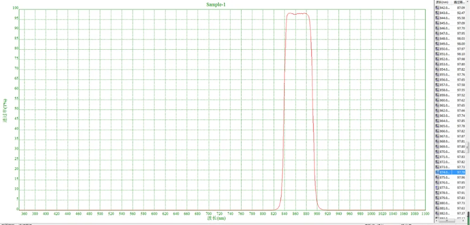Click the x-axis tick label 860
470x225 pixels.
pyautogui.click(x=295, y=214)
